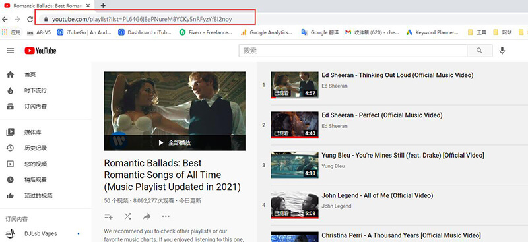
Task: Open DJLsb Vapes channel subscription
Action: (40, 233)
